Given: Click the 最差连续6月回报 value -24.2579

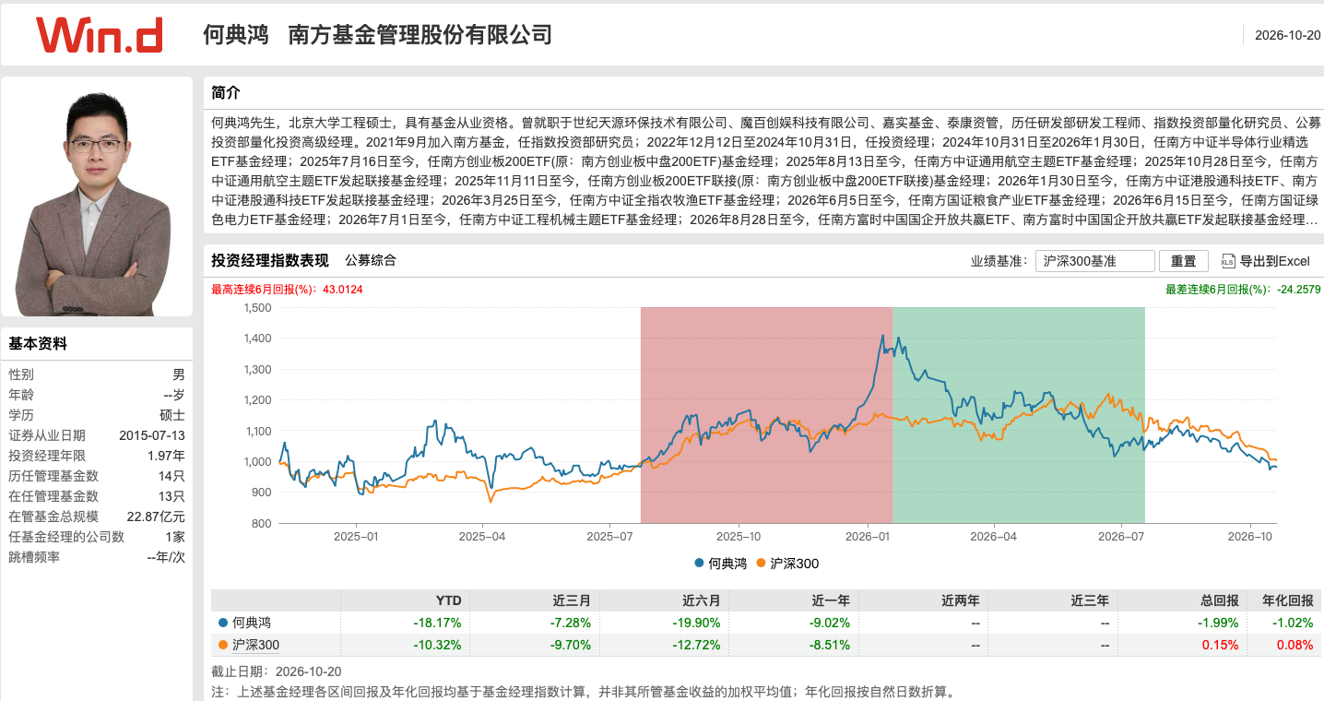Looking at the screenshot, I should (1299, 290).
